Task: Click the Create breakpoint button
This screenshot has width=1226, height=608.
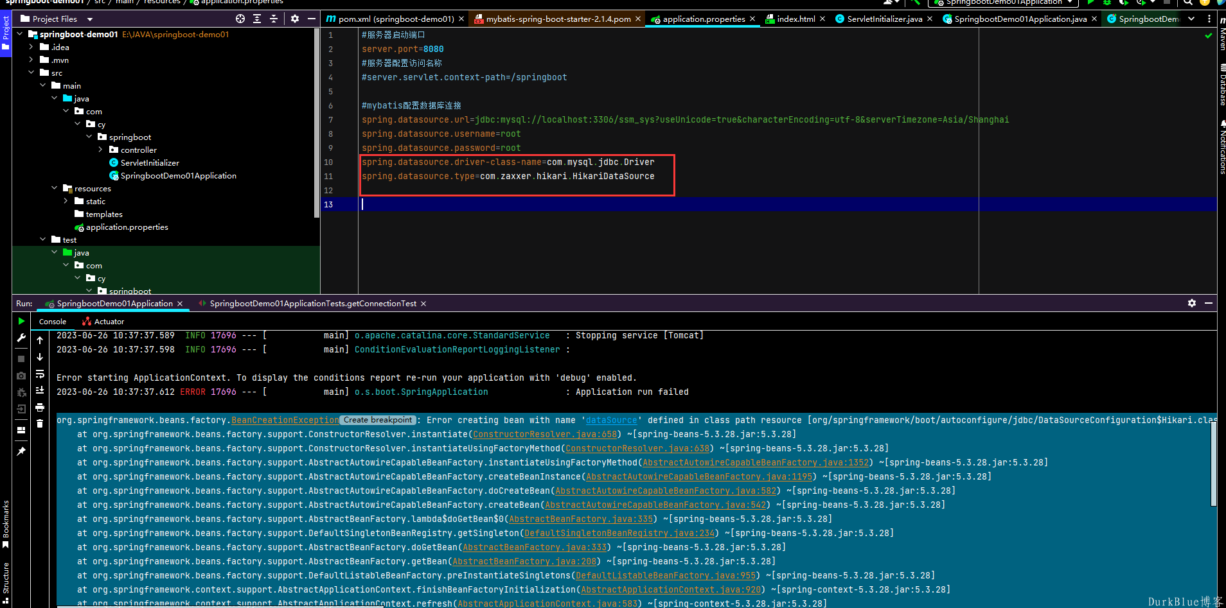Action: (x=378, y=420)
